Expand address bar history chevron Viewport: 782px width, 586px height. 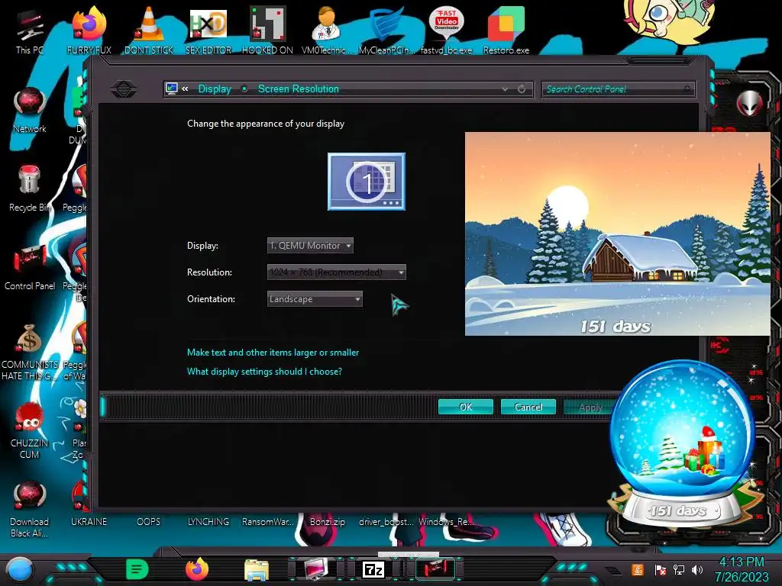coord(506,89)
